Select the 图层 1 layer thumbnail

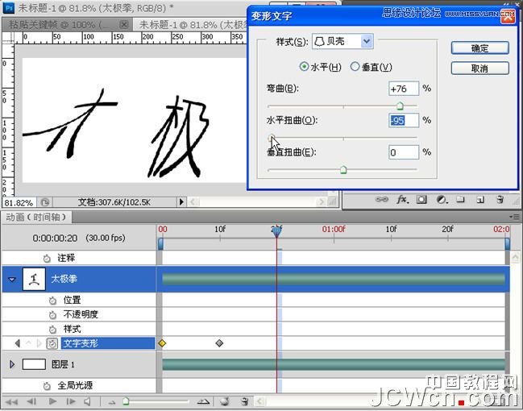pos(34,364)
